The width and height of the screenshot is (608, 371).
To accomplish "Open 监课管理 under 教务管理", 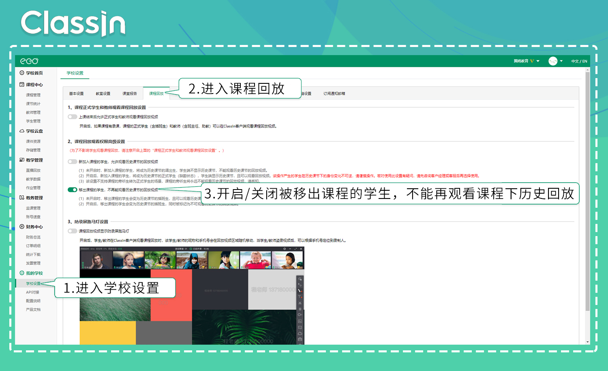I will pyautogui.click(x=33, y=208).
